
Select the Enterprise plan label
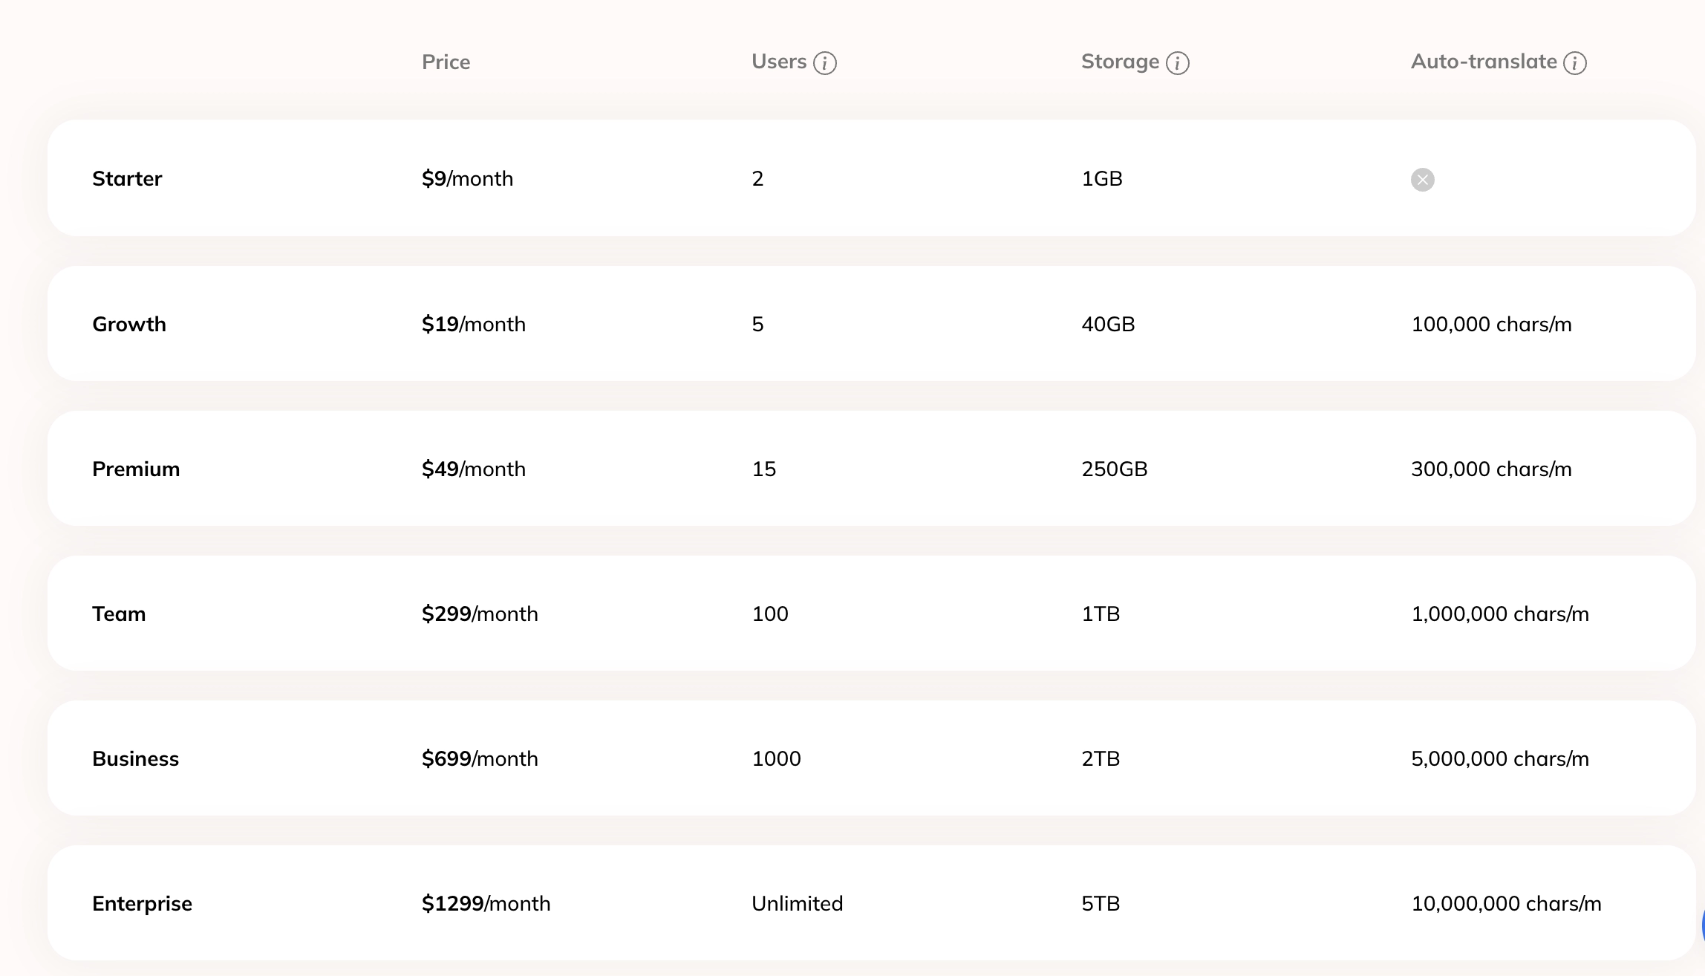[x=142, y=903]
